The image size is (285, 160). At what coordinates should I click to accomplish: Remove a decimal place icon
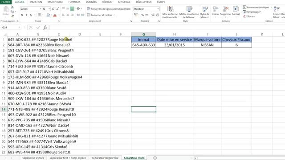[x=157, y=15]
